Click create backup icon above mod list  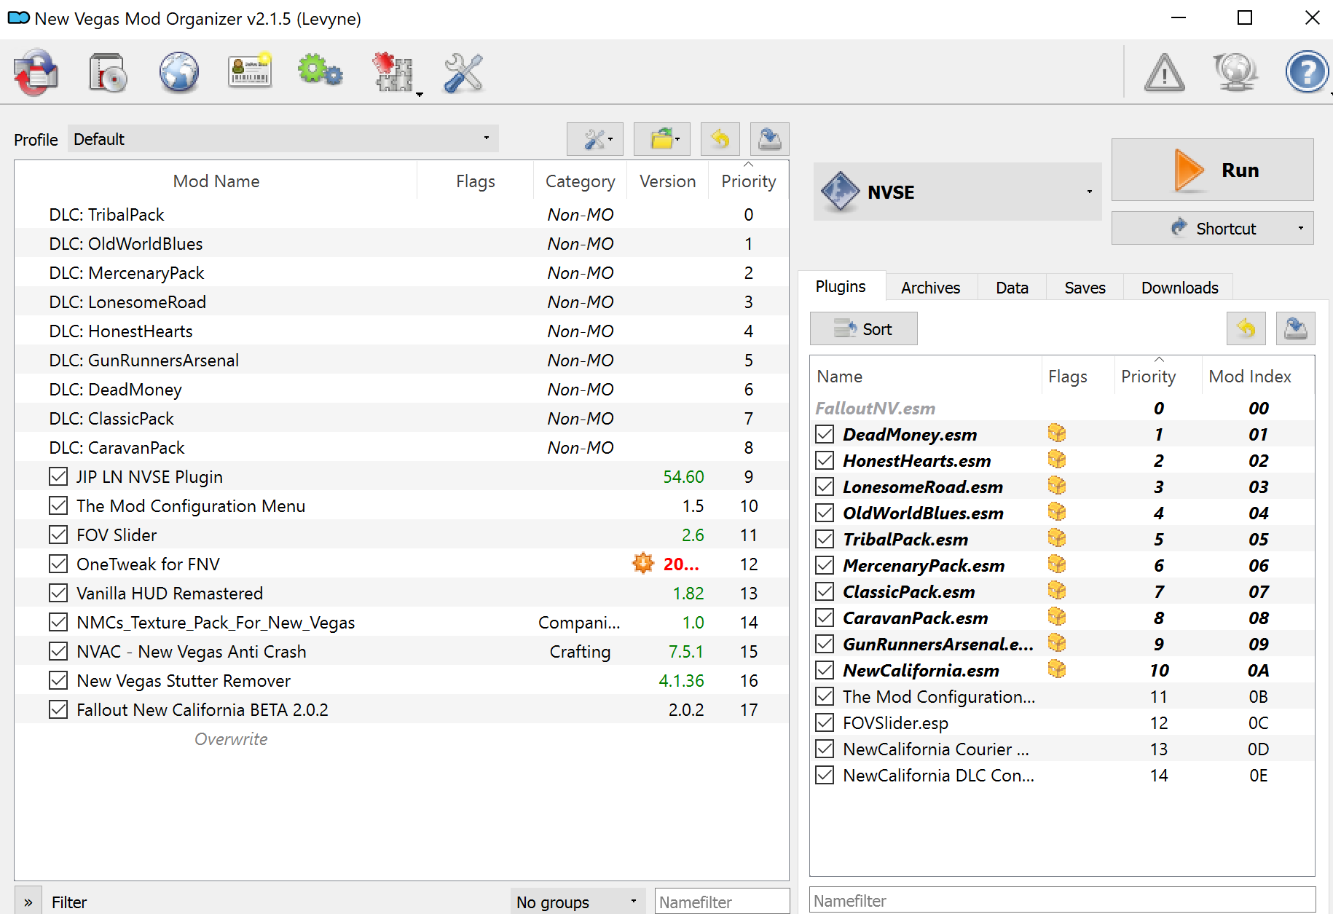pos(769,138)
